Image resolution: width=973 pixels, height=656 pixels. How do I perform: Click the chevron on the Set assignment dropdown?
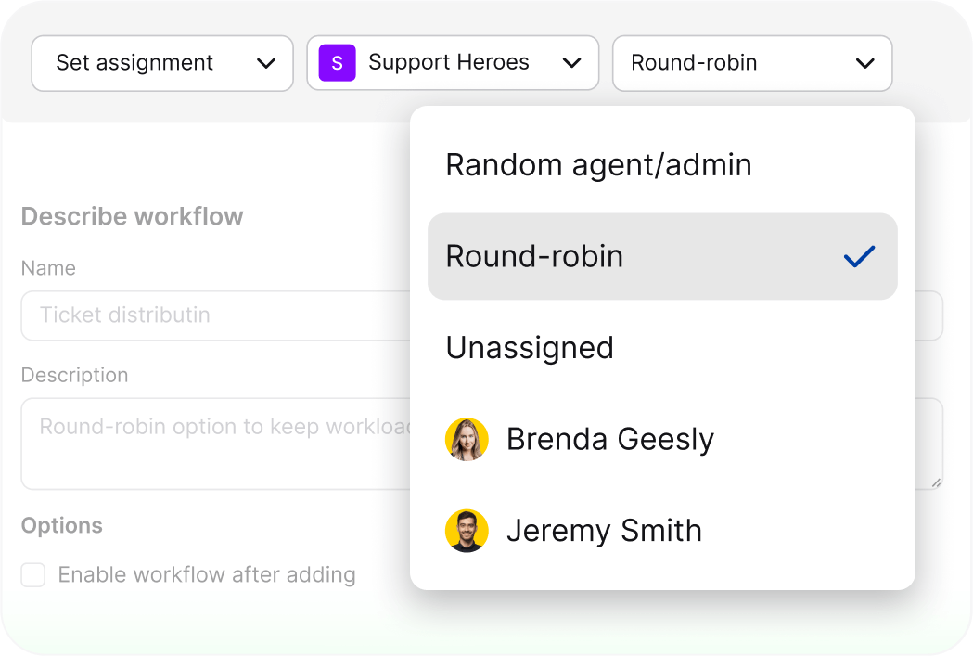267,63
